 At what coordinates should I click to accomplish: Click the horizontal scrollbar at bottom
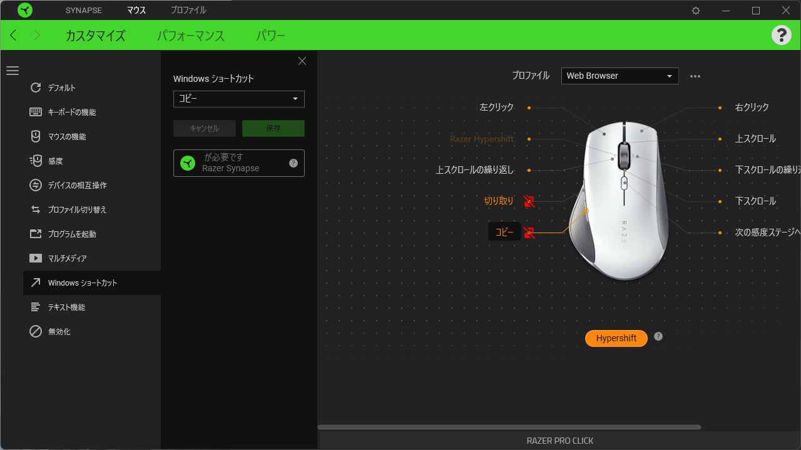[x=509, y=427]
